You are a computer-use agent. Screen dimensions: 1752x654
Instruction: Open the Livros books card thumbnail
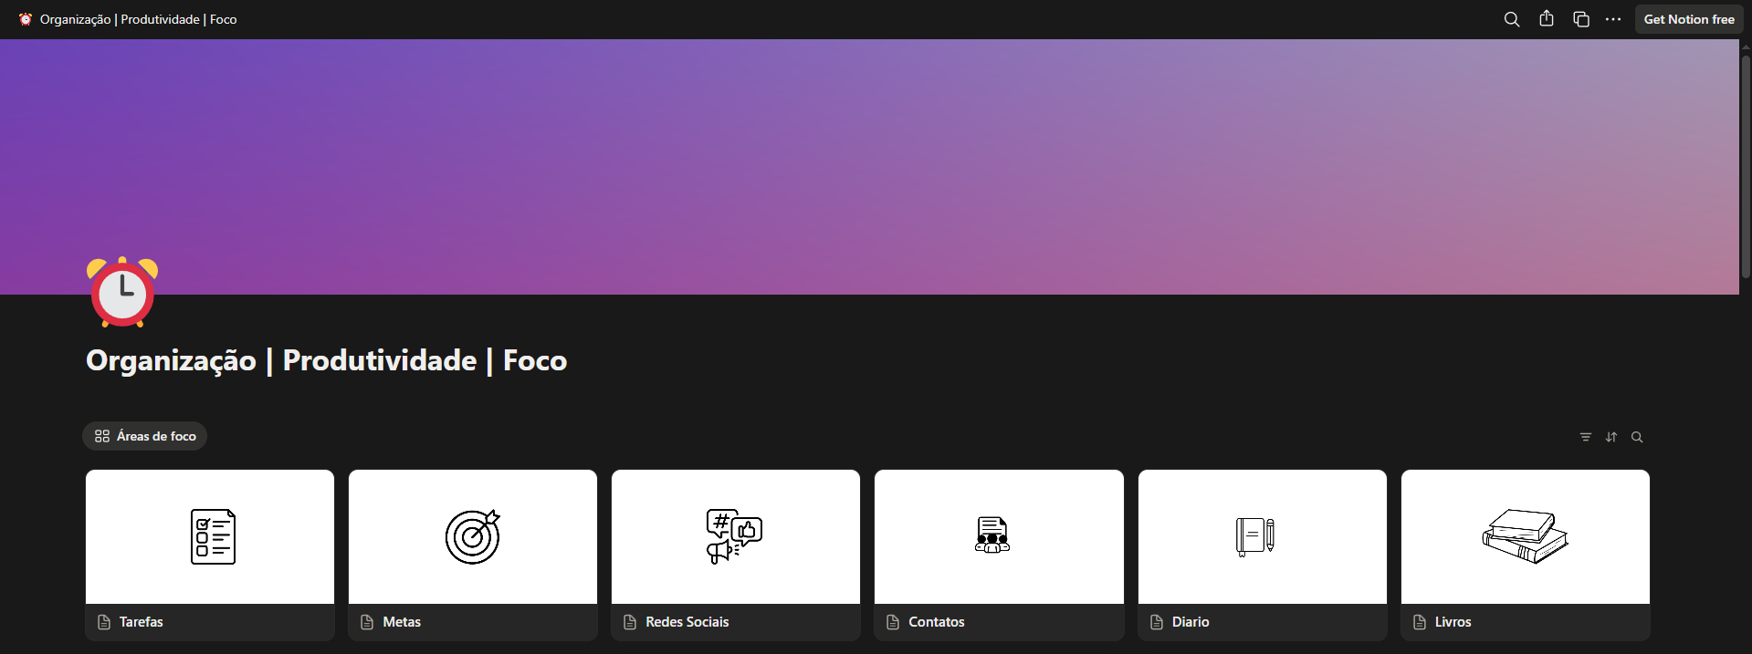1525,536
